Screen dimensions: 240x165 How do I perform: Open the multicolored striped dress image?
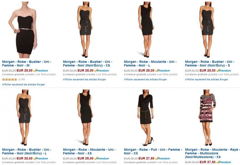pyautogui.click(x=207, y=117)
